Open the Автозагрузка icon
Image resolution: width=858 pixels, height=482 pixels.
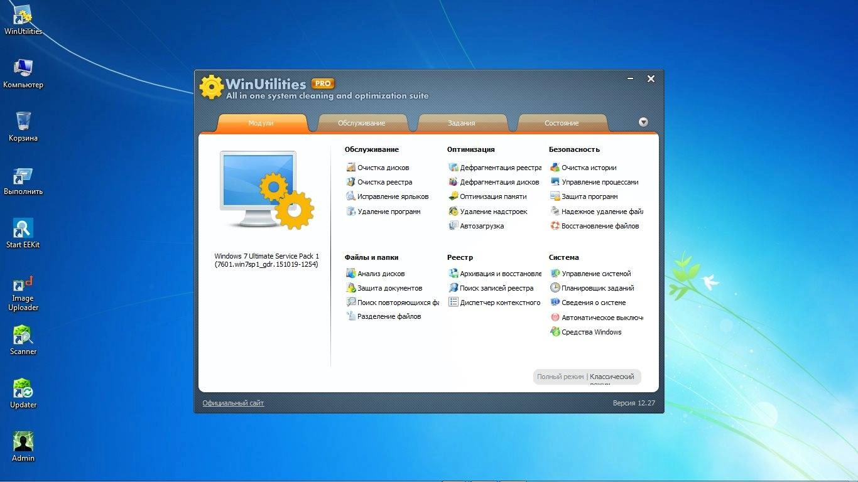click(453, 226)
